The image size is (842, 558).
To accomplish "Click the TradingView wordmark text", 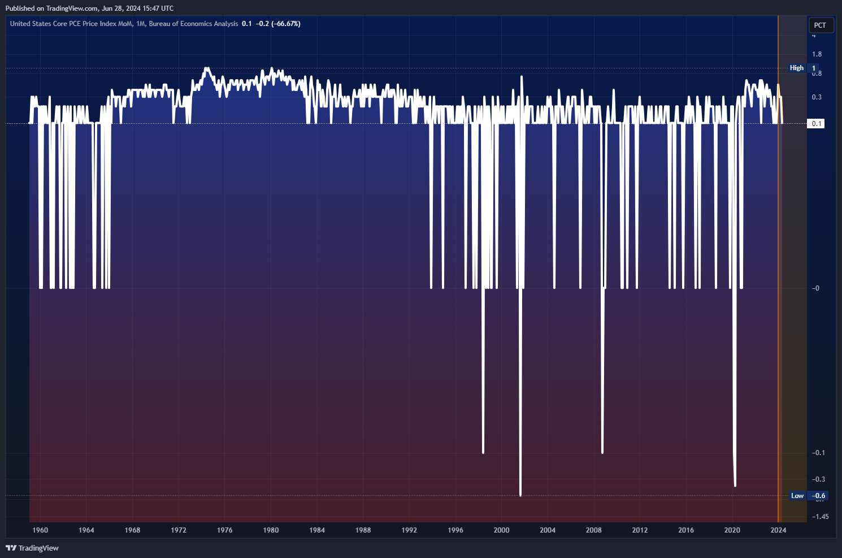I will tap(38, 548).
